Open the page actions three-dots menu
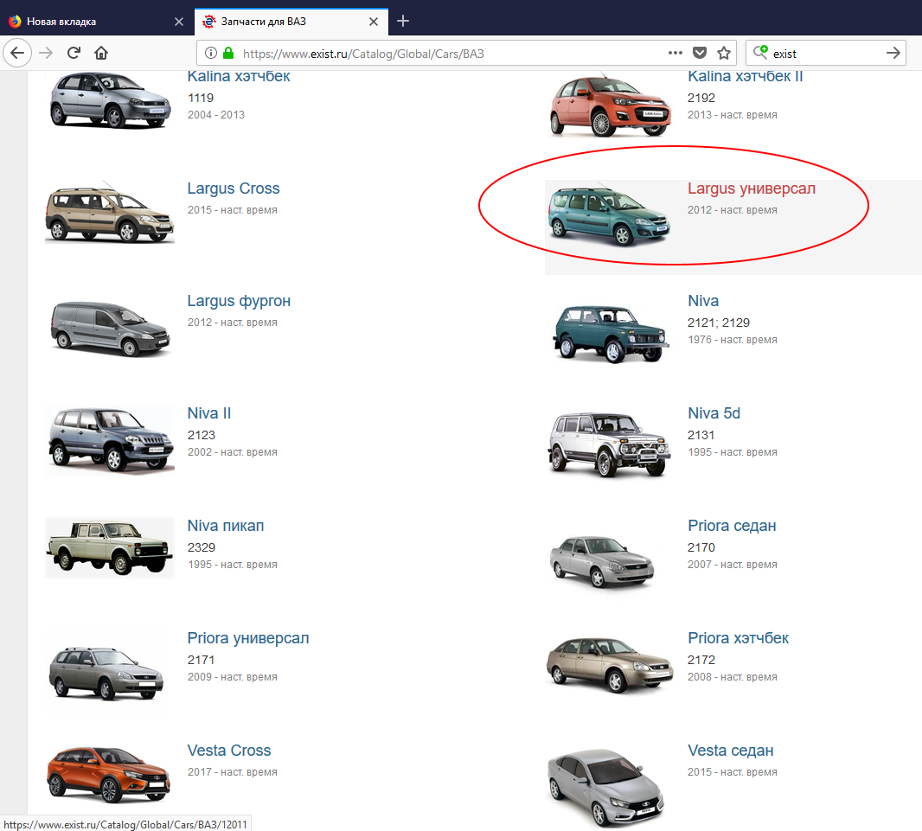Viewport: 922px width, 831px height. [x=675, y=53]
